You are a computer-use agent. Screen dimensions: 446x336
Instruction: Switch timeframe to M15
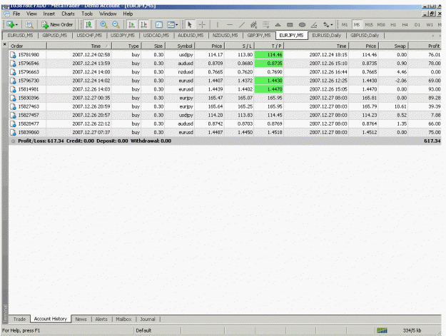(369, 25)
